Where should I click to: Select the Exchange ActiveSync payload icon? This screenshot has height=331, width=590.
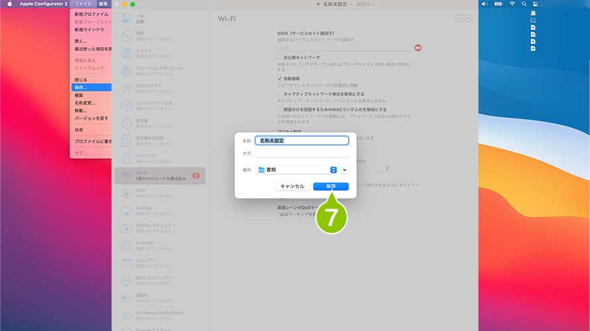coord(126,315)
